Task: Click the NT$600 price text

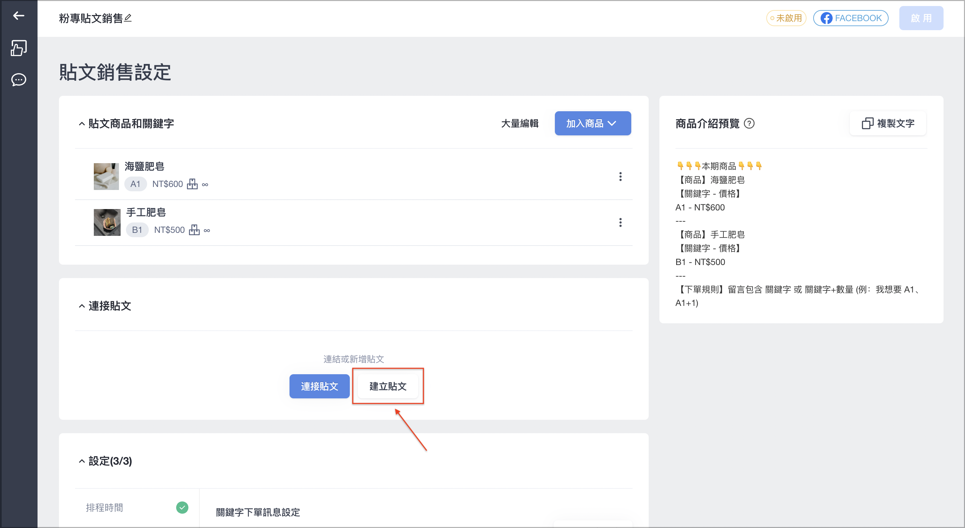Action: click(x=168, y=184)
